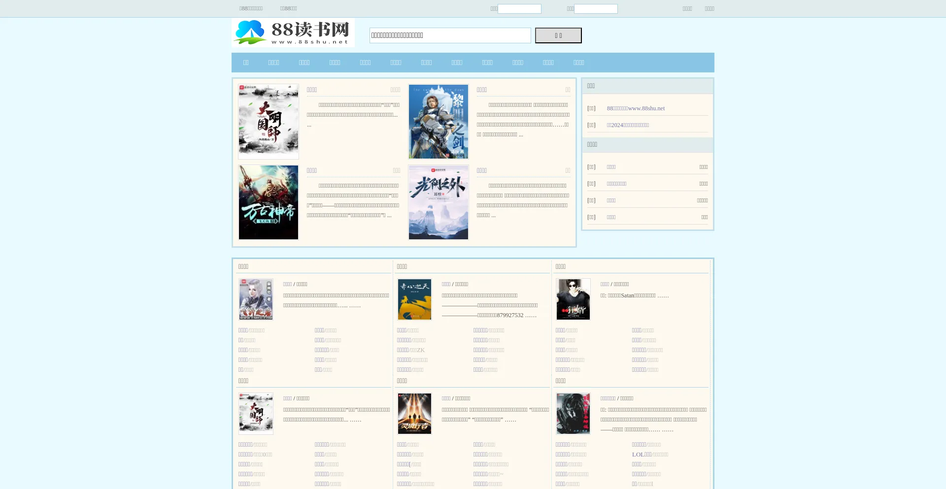The image size is (946, 489).
Task: Click the 沪晴 book cover in the right column
Action: [573, 299]
